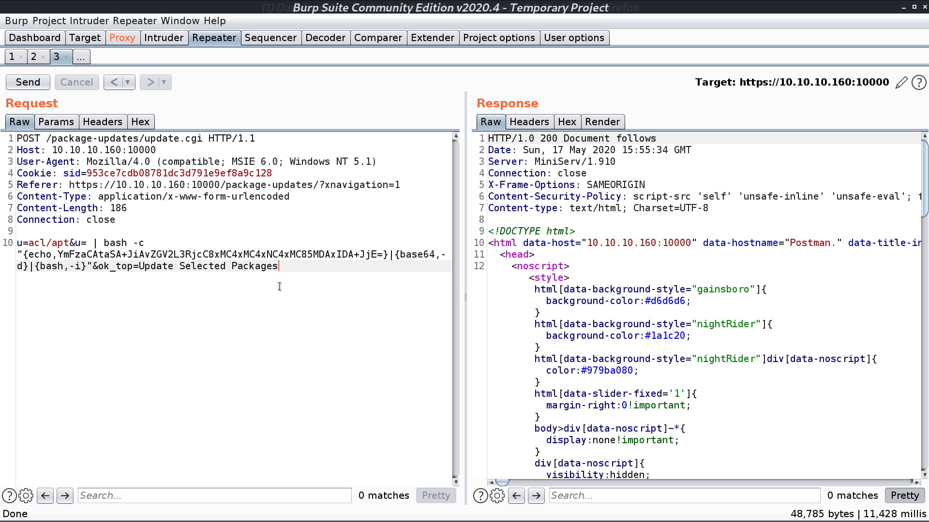Go back in request history

coord(114,82)
